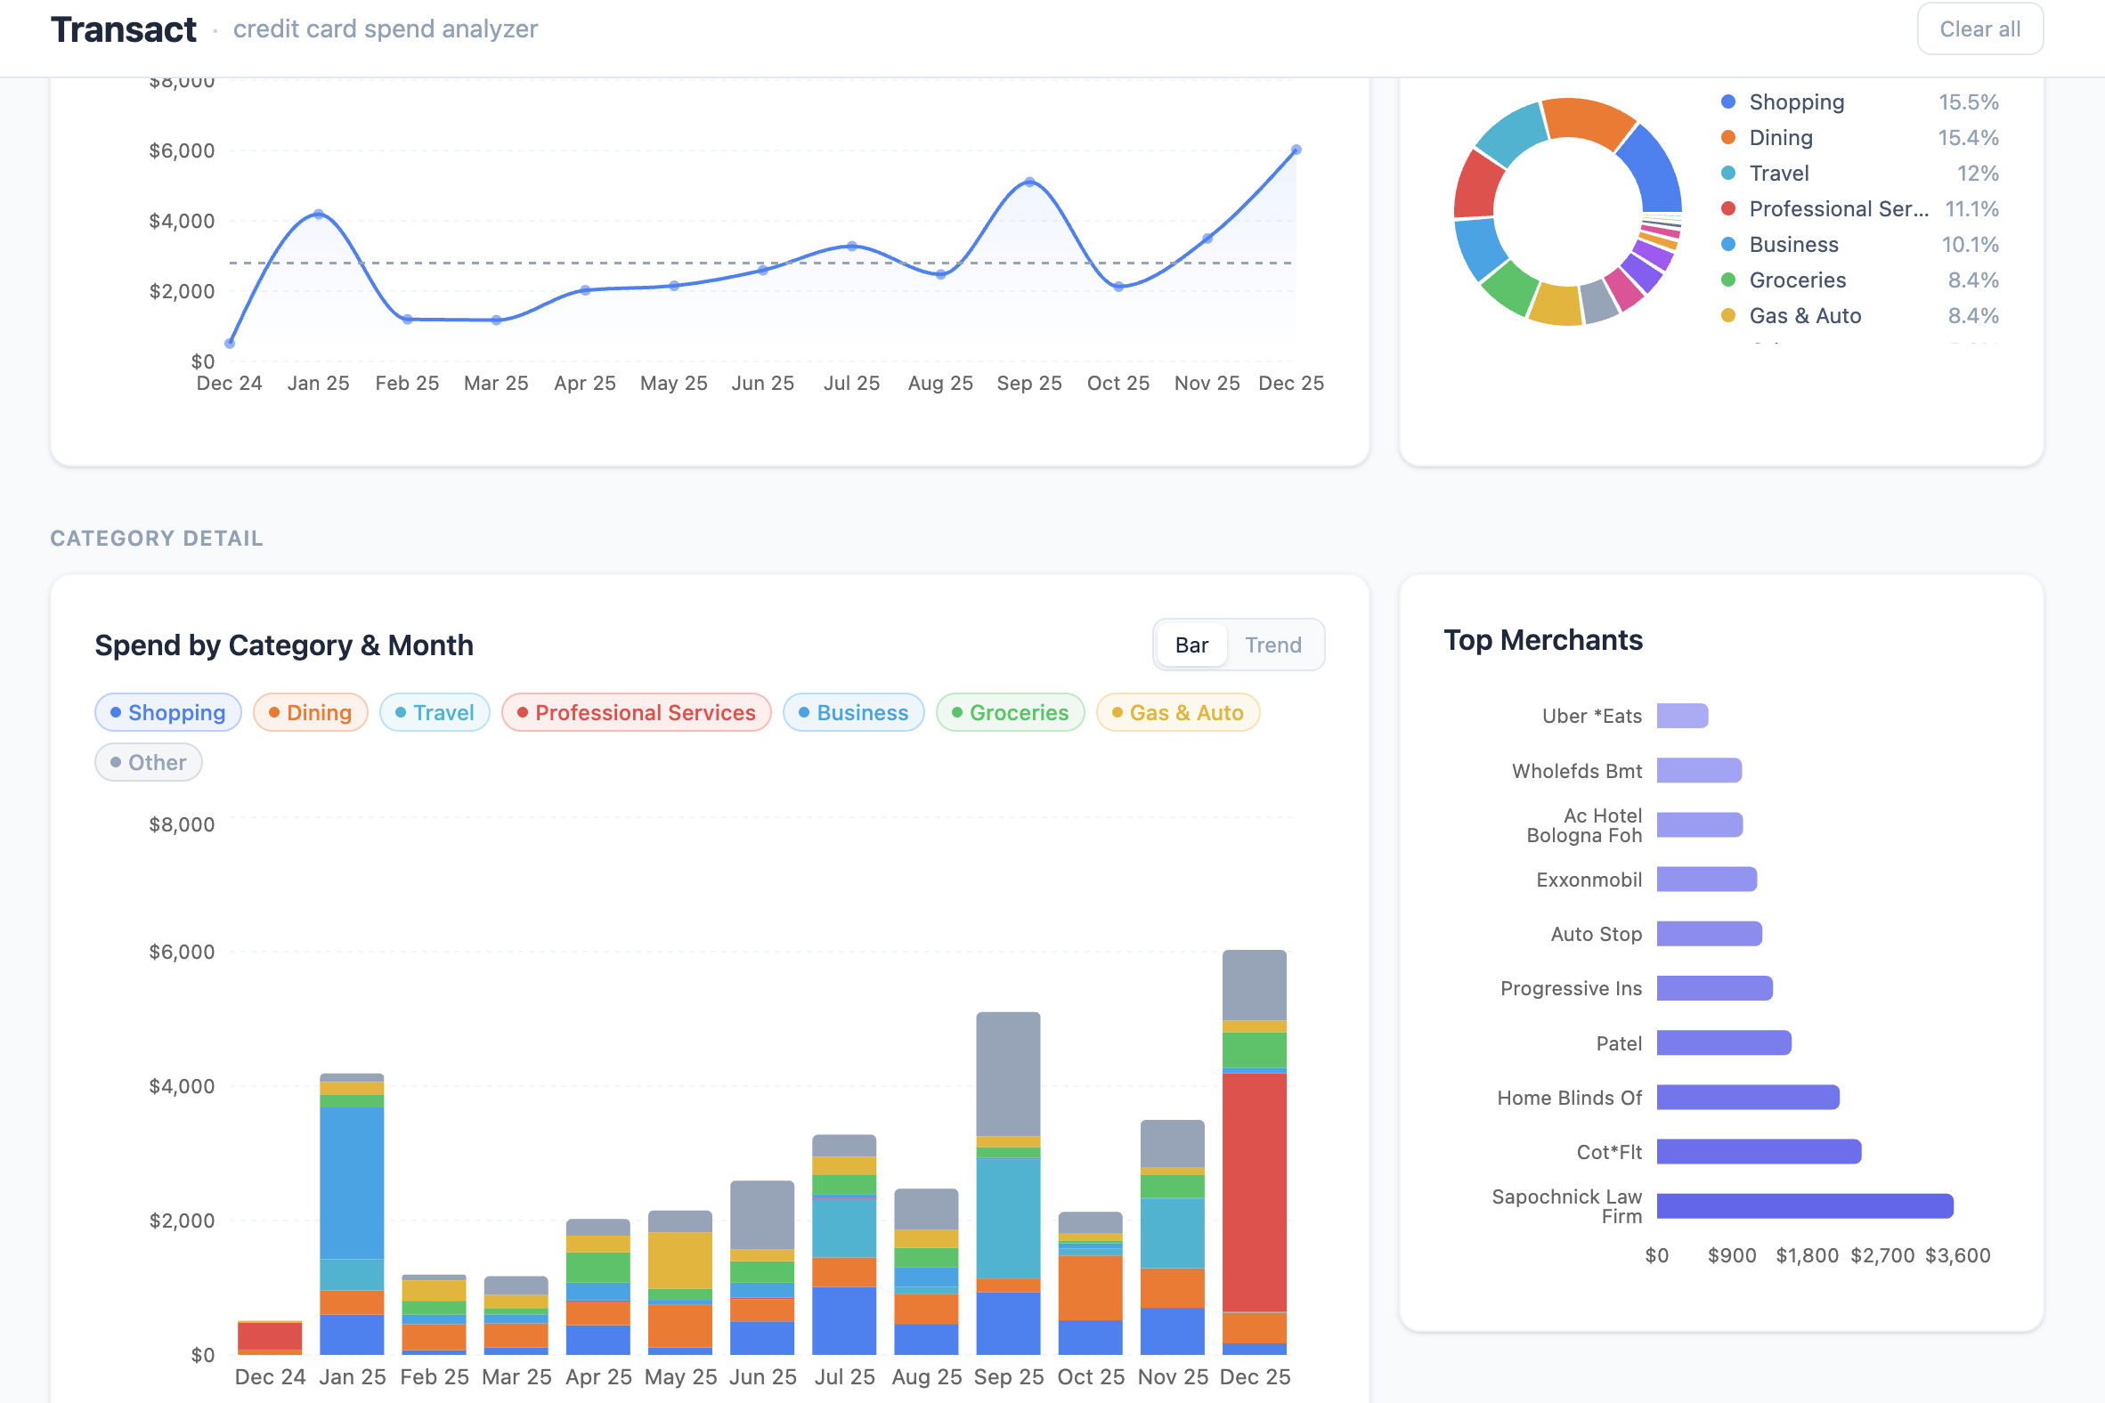Toggle the Gas & Auto category chip

(1178, 712)
